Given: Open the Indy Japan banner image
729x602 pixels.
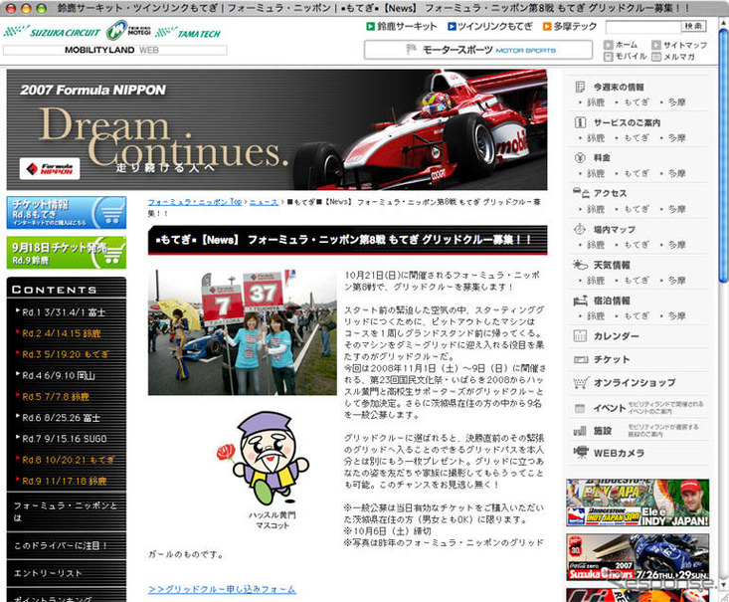Looking at the screenshot, I should (638, 502).
